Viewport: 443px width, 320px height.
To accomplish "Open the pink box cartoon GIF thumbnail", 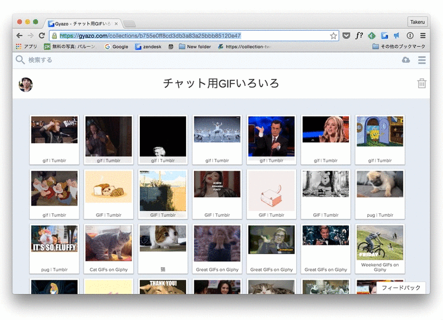I will (x=271, y=194).
